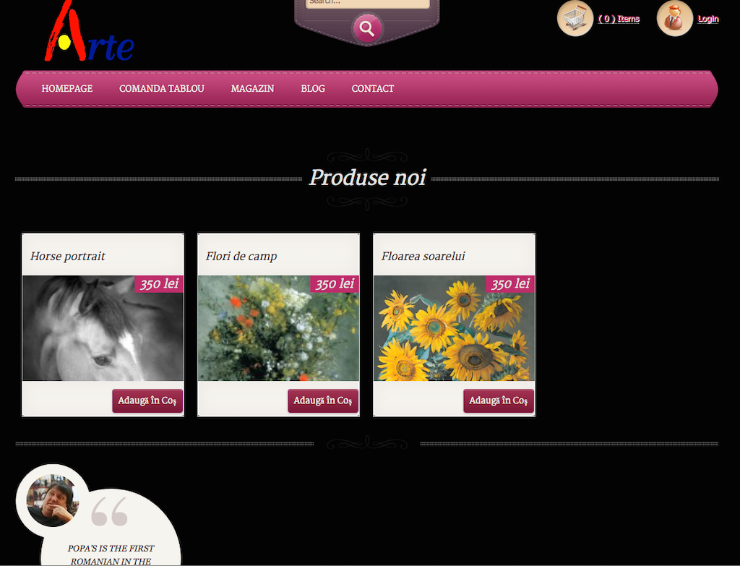Click the 350 lei tag on Horse portrait
Screen dimensions: 740x566
(x=159, y=283)
